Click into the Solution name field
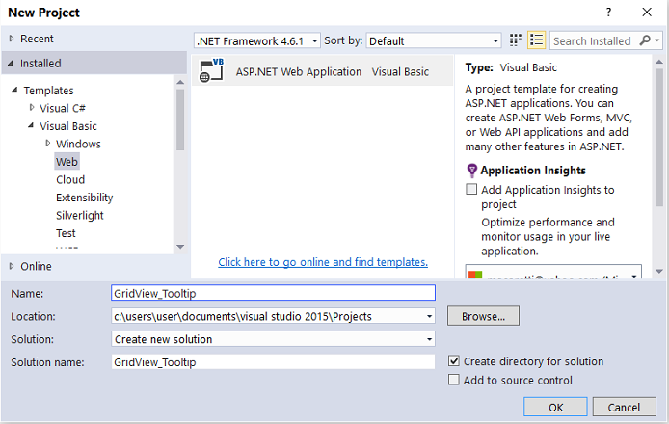This screenshot has width=669, height=424. 273,362
